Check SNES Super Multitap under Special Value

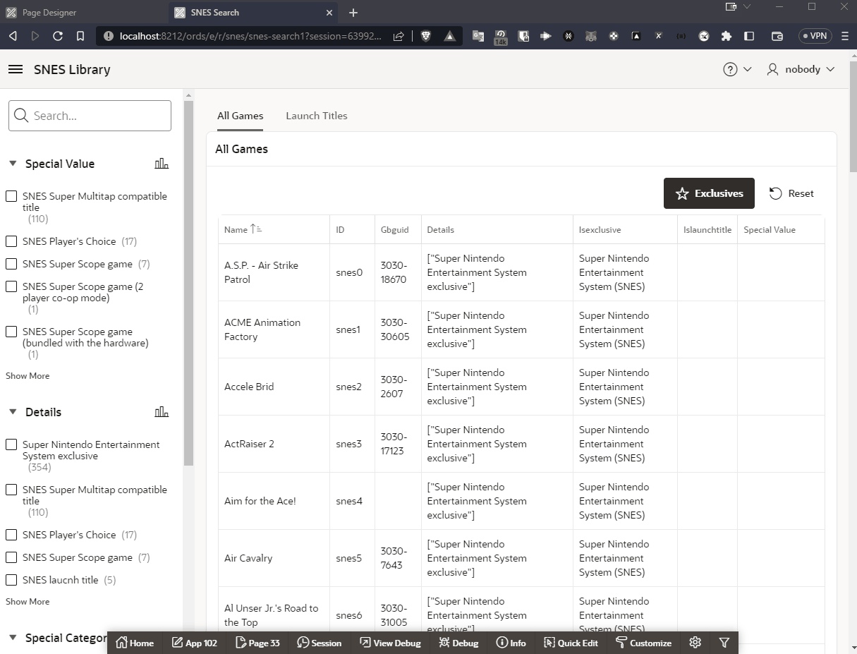(11, 196)
